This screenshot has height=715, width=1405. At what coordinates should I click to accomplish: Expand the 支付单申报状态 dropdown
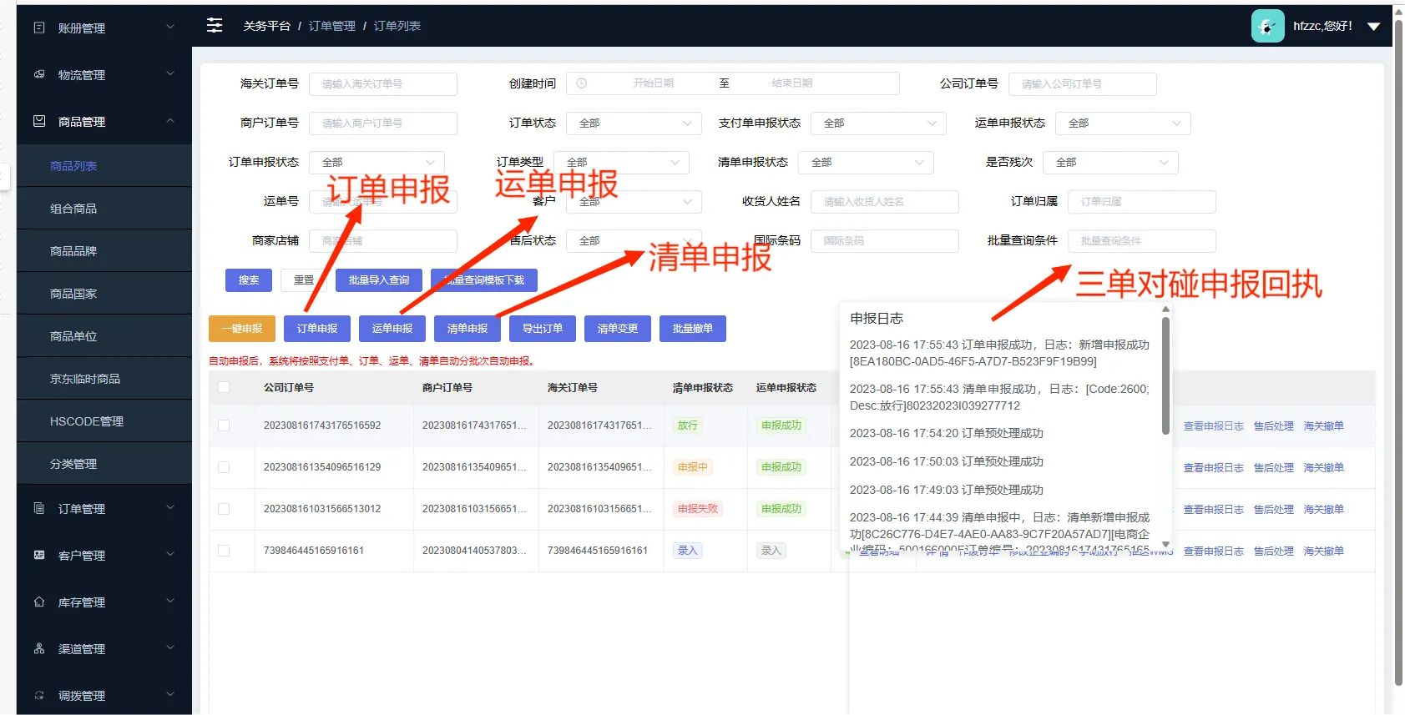click(880, 123)
